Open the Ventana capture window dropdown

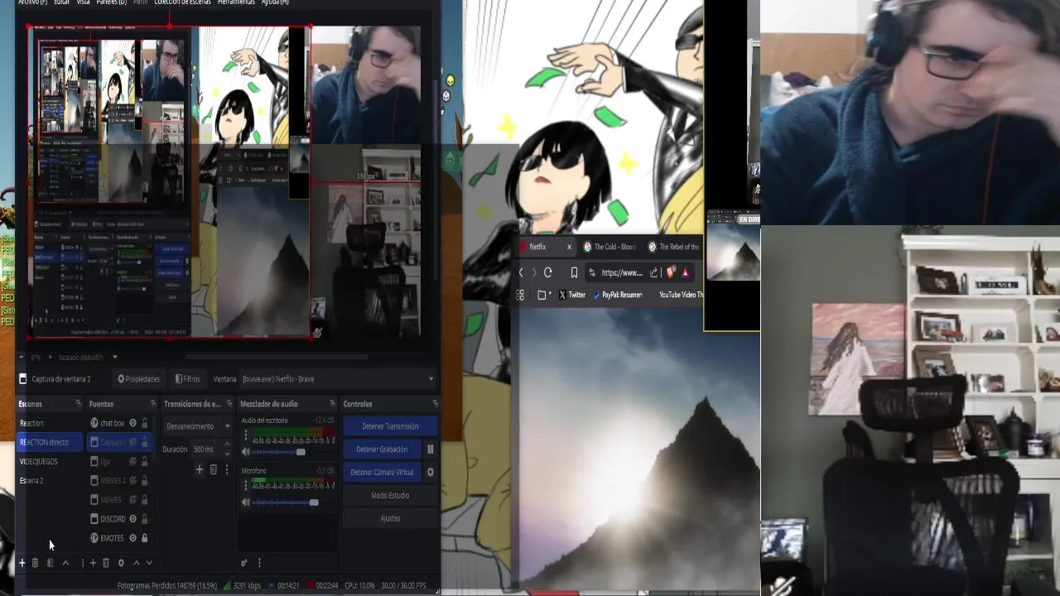click(337, 379)
